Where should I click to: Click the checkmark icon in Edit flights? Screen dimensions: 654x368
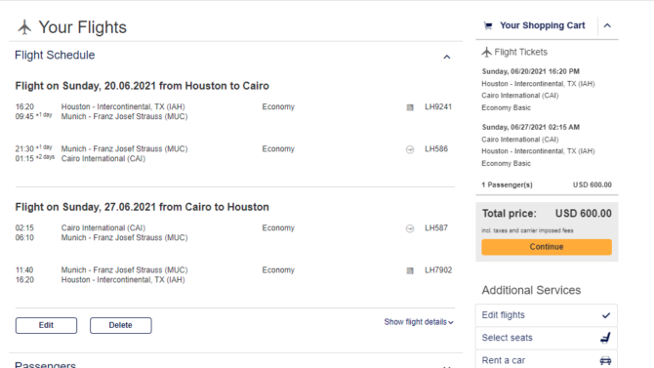coord(606,315)
